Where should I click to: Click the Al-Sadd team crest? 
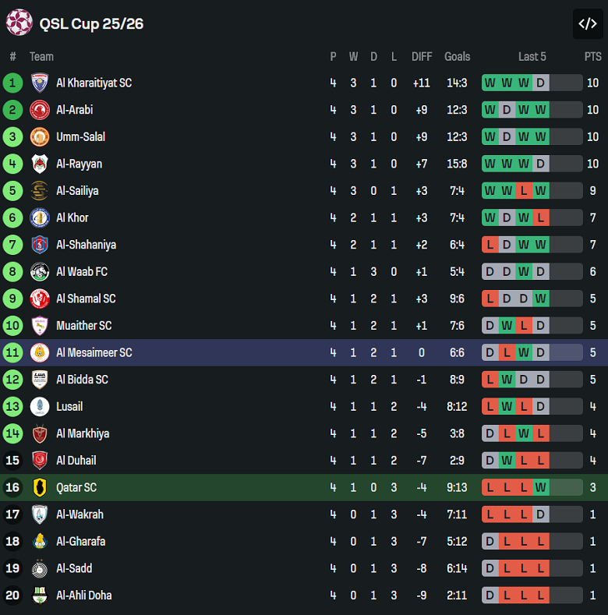(40, 569)
